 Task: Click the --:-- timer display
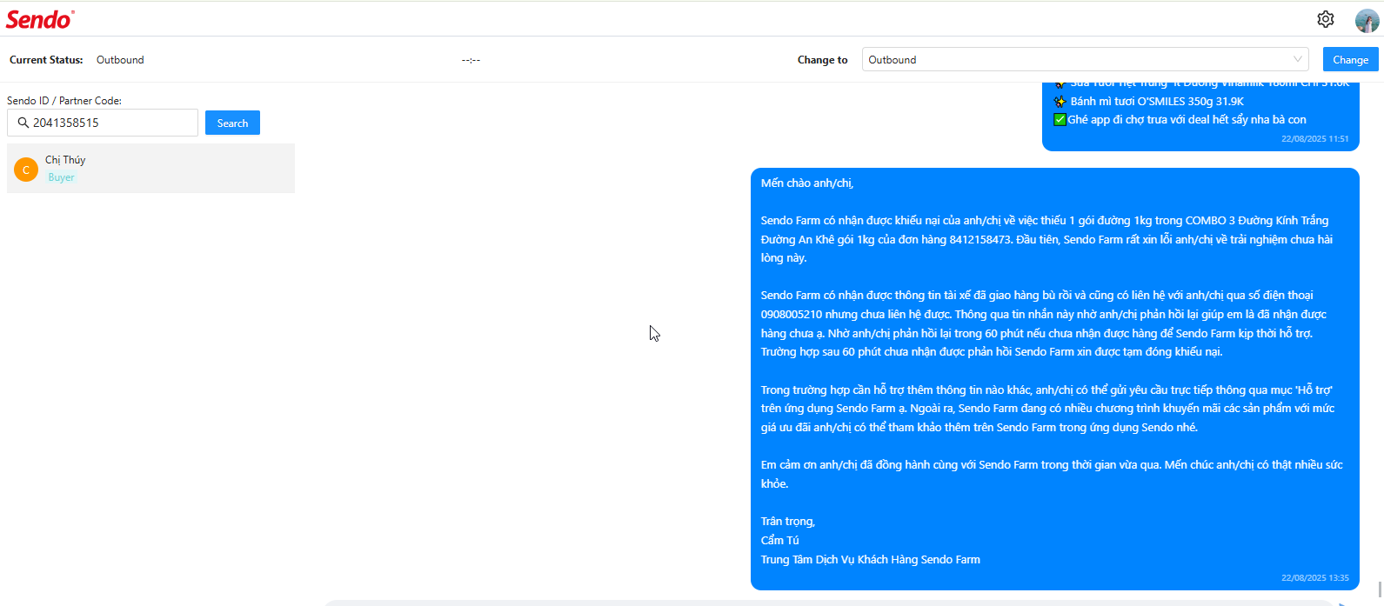[x=471, y=60]
